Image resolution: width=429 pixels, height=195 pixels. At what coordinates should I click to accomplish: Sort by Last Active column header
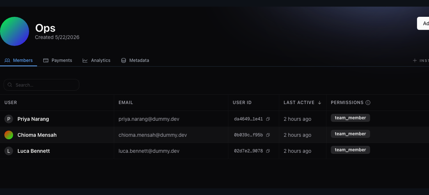[299, 103]
